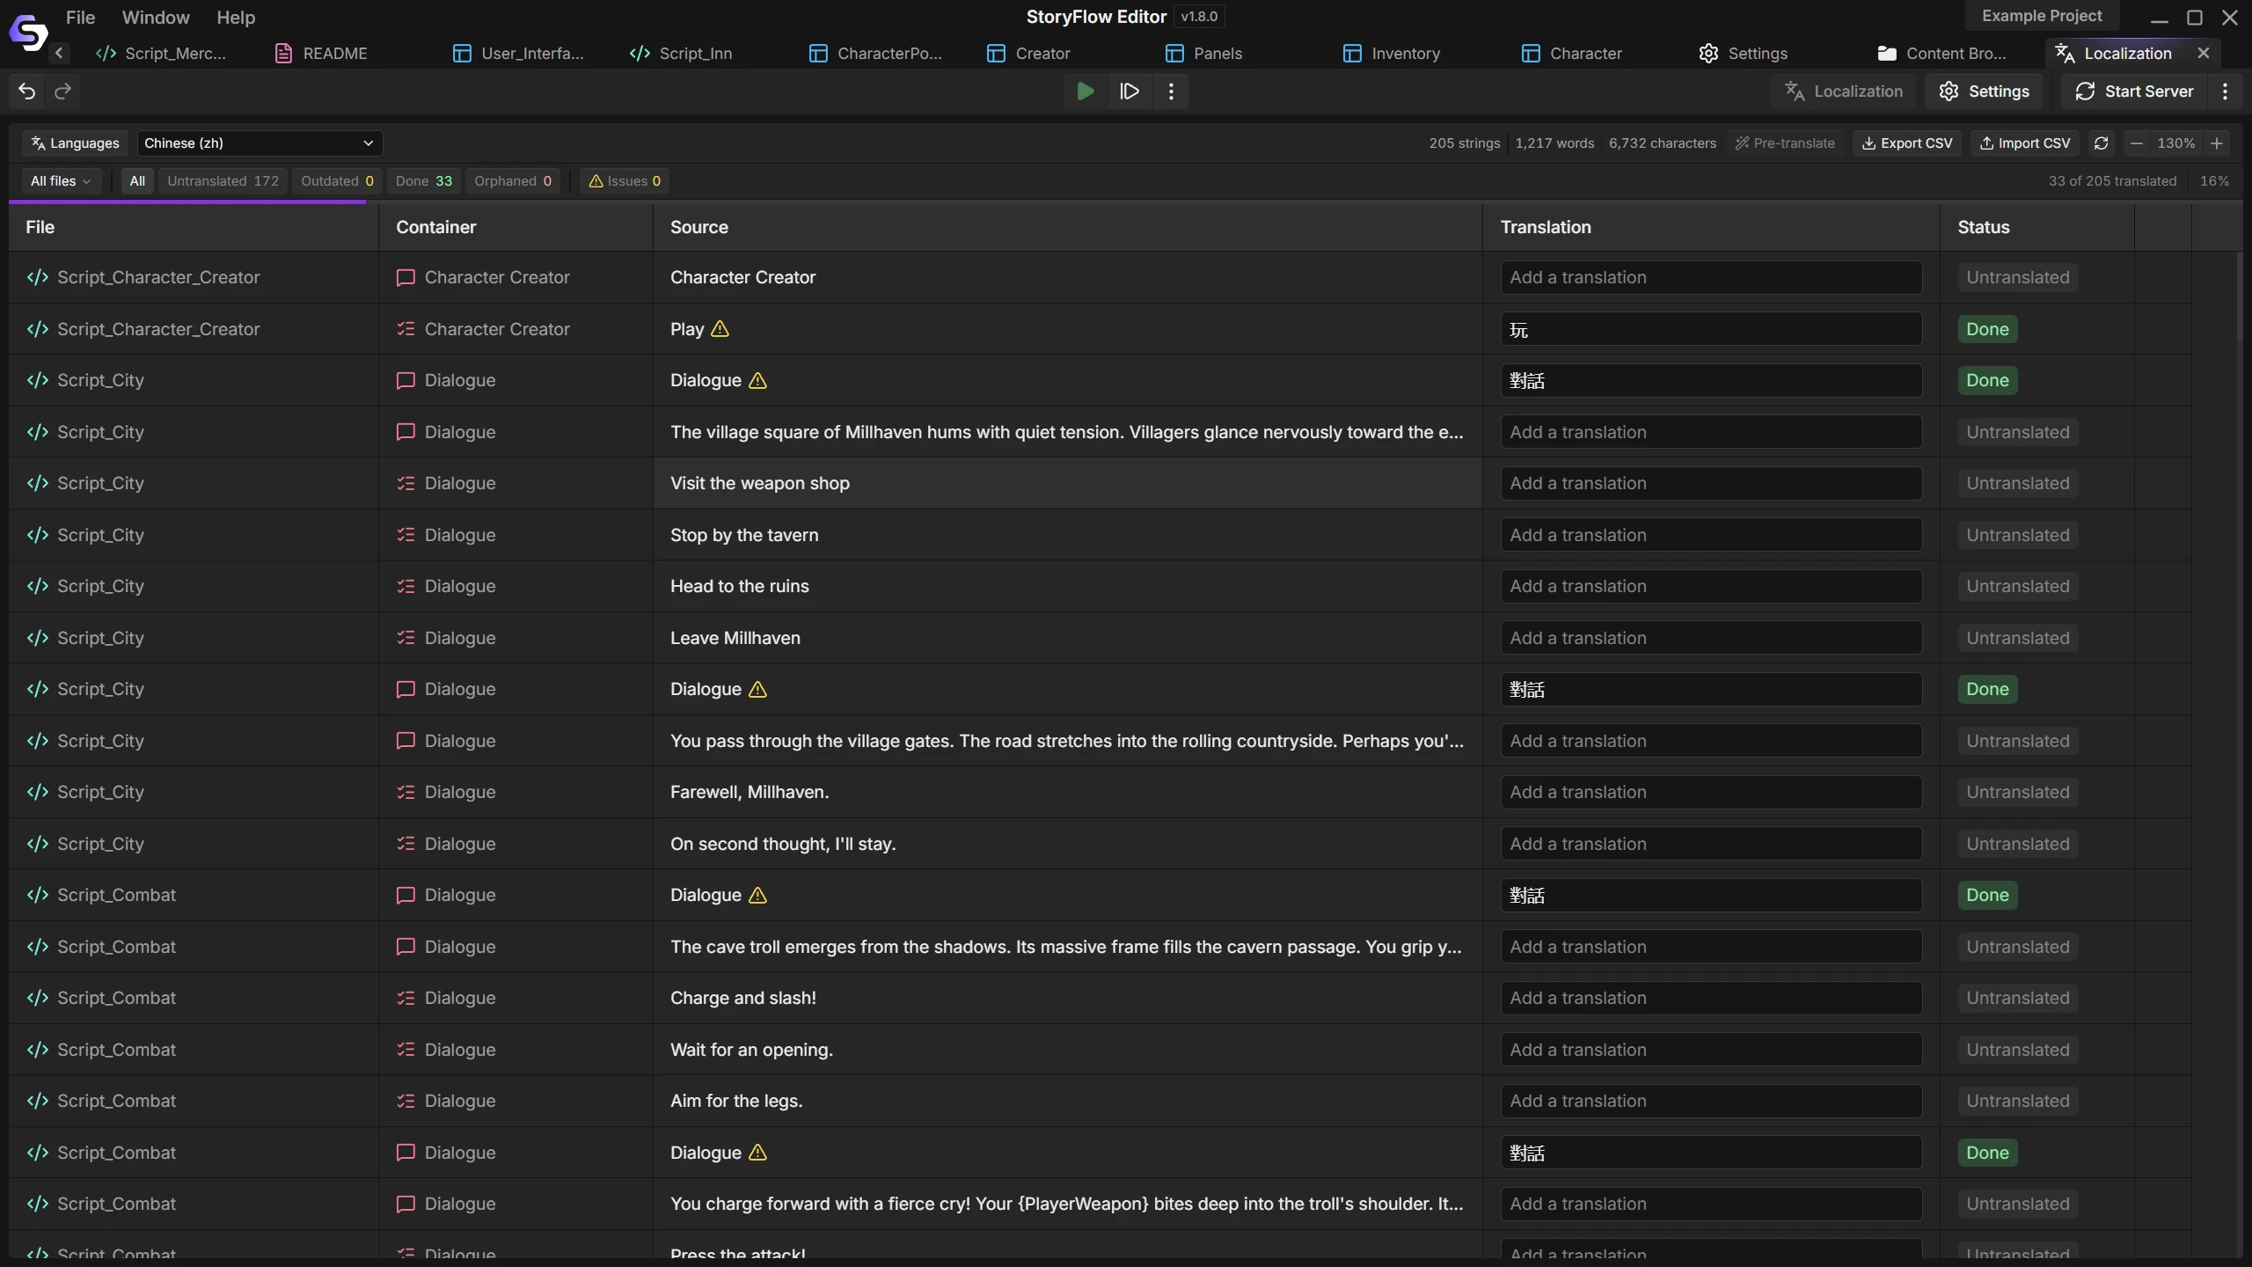Expand the All files filter dropdown
The image size is (2252, 1267).
pyautogui.click(x=61, y=181)
